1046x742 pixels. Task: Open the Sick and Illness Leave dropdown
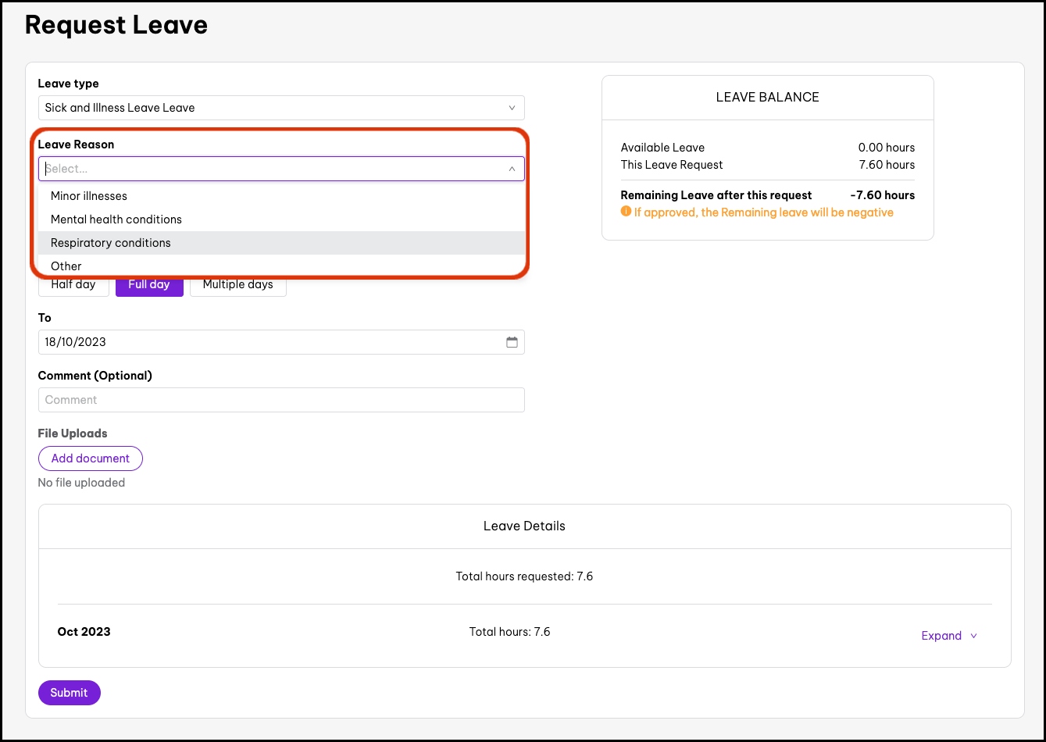coord(280,108)
